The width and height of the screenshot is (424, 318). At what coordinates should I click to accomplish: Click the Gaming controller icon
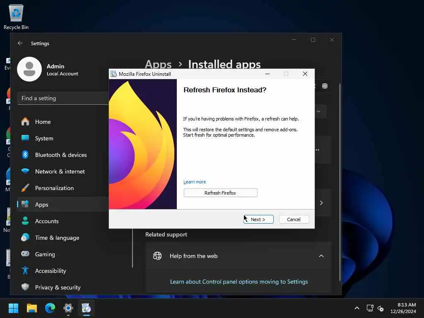tap(25, 254)
